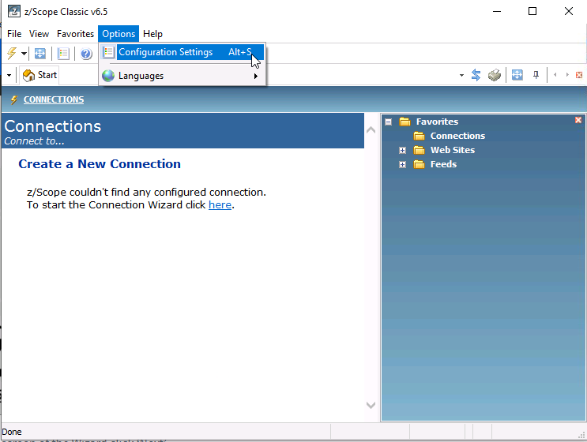
Task: Open dropdown arrow left of Start tab
Action: pos(9,75)
